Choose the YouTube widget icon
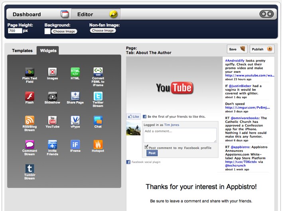This screenshot has width=282, height=211. coord(52,120)
